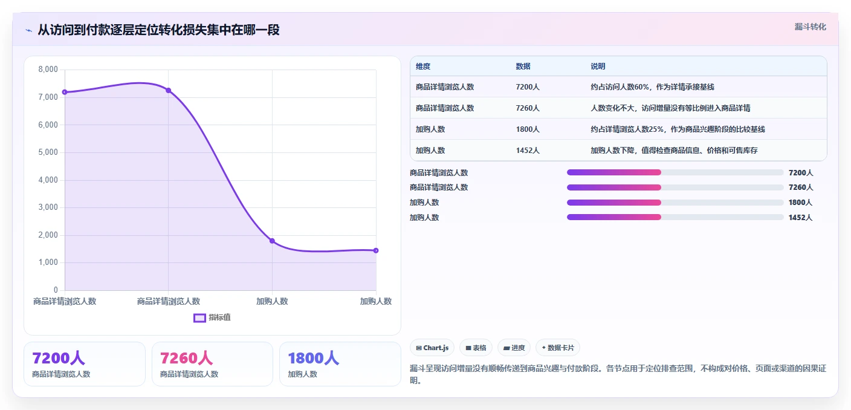851x410 pixels.
Task: Click the Chart.js chip icon
Action: 419,348
